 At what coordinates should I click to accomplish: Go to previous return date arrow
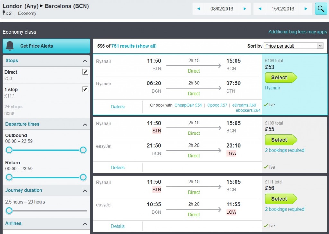pyautogui.click(x=260, y=9)
